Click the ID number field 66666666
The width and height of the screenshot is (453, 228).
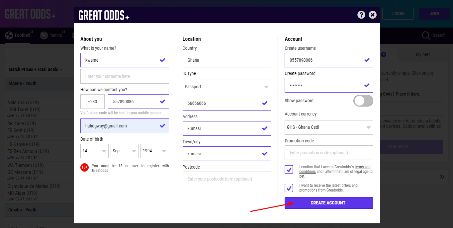pyautogui.click(x=226, y=103)
